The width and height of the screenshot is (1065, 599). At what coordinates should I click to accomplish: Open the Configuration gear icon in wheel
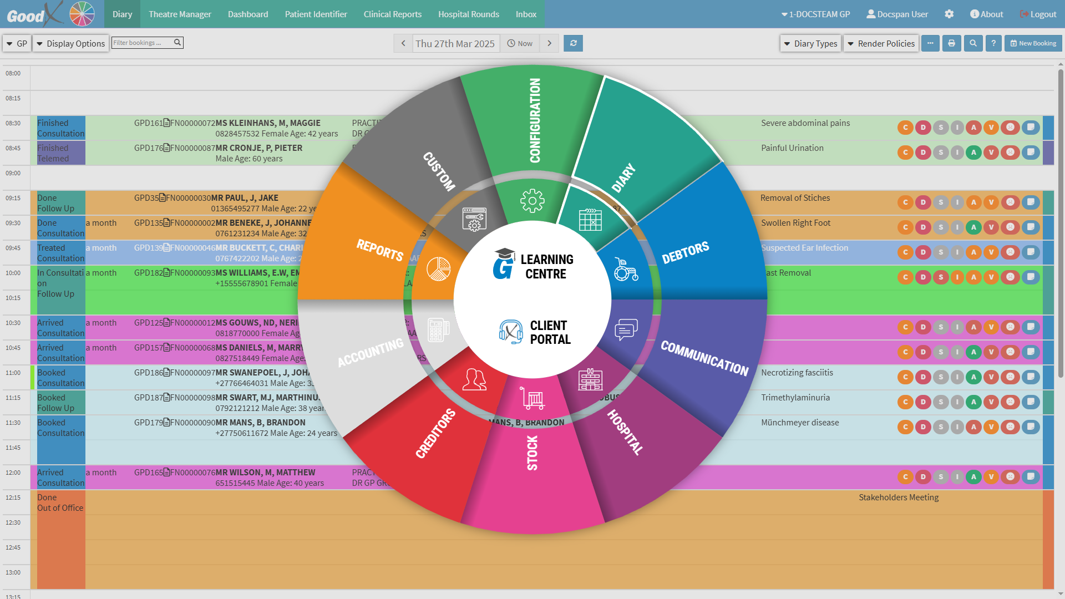532,201
